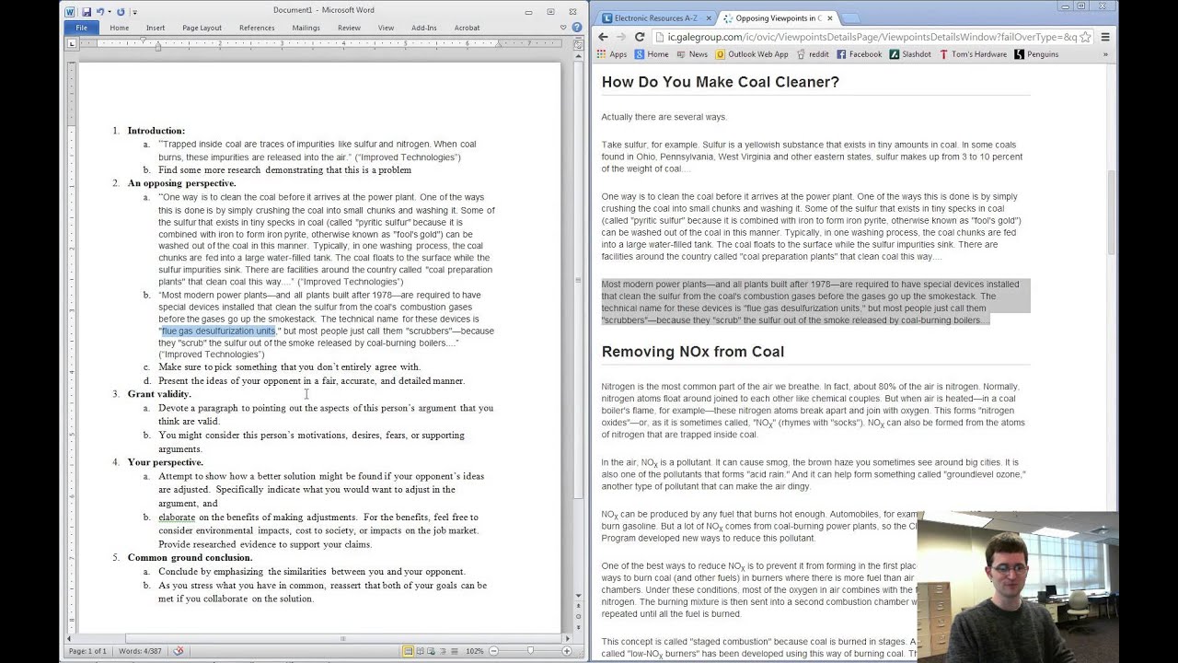Open Customize Quick Access Toolbar dropdown

point(134,12)
